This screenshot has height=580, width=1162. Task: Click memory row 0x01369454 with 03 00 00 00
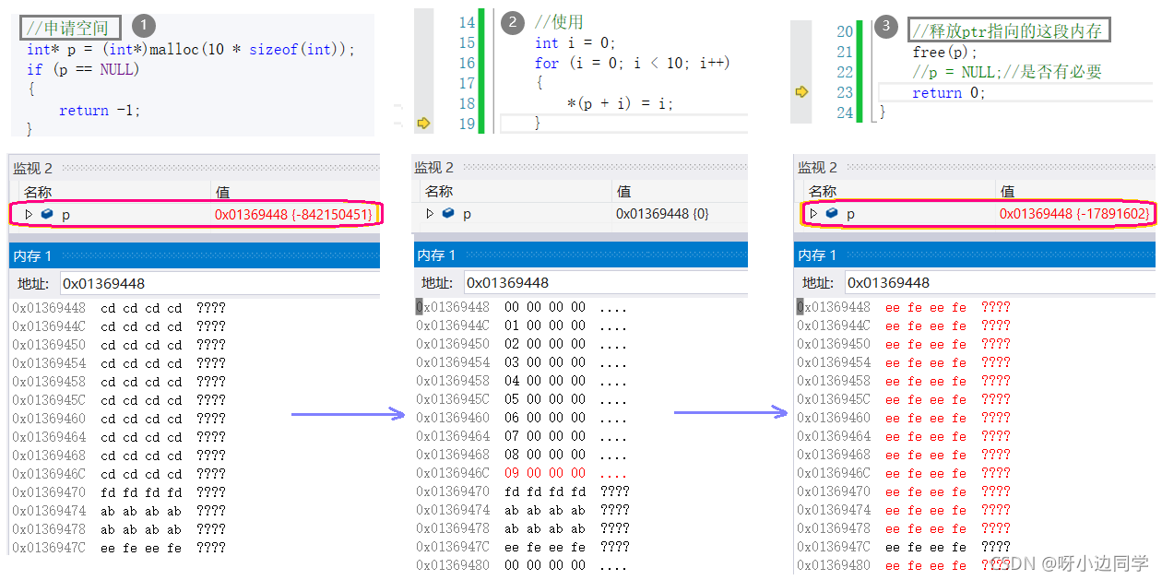522,362
